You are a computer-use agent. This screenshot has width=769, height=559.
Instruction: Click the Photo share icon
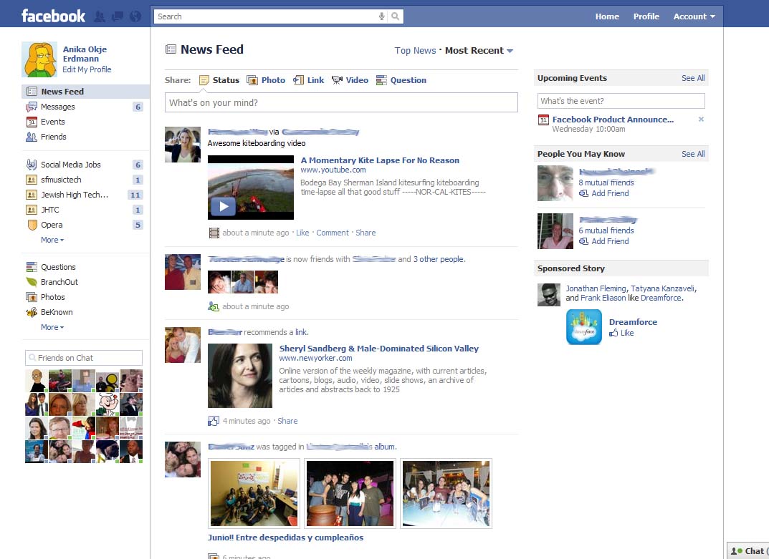[x=252, y=80]
